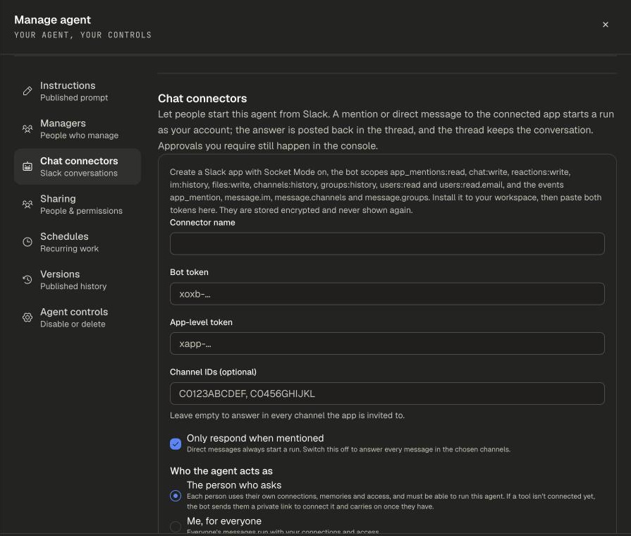Click the Channel IDs (optional) label
The image size is (631, 536).
(214, 372)
